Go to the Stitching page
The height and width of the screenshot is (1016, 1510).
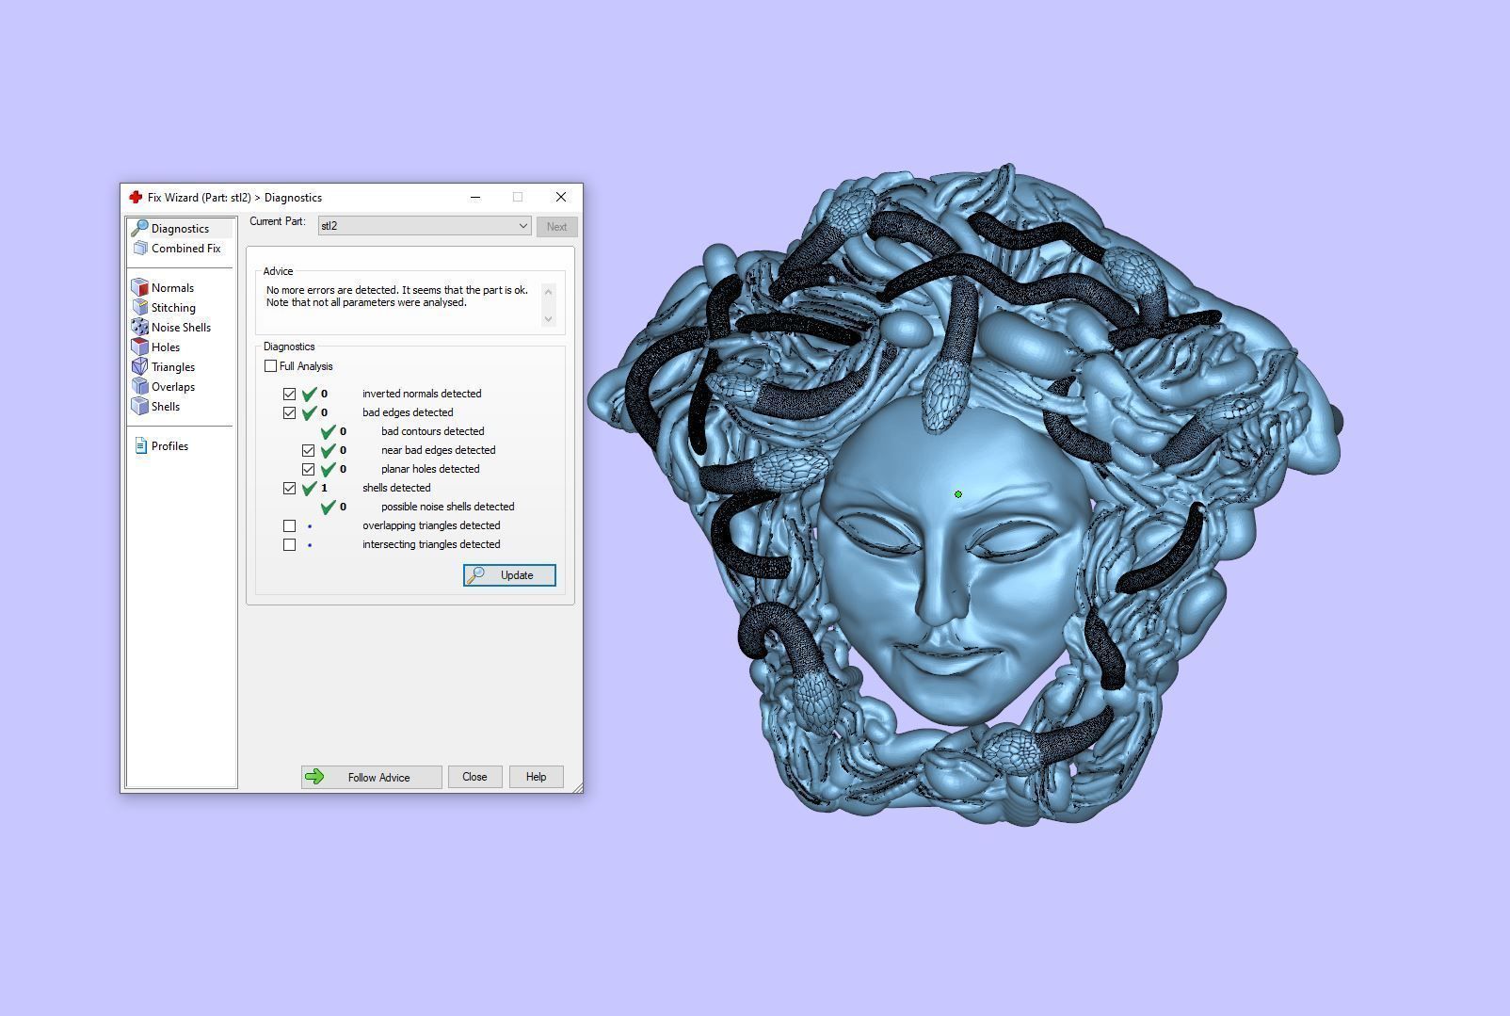[173, 308]
